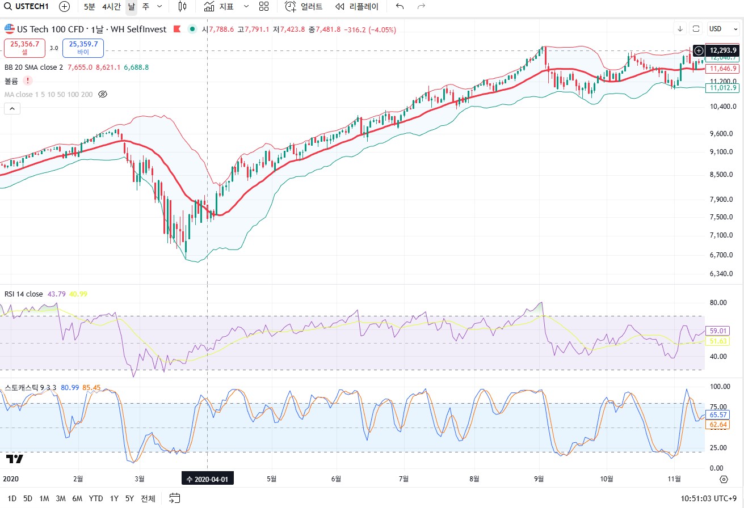Click the volume indicator red warning icon
The height and width of the screenshot is (508, 744).
click(28, 81)
